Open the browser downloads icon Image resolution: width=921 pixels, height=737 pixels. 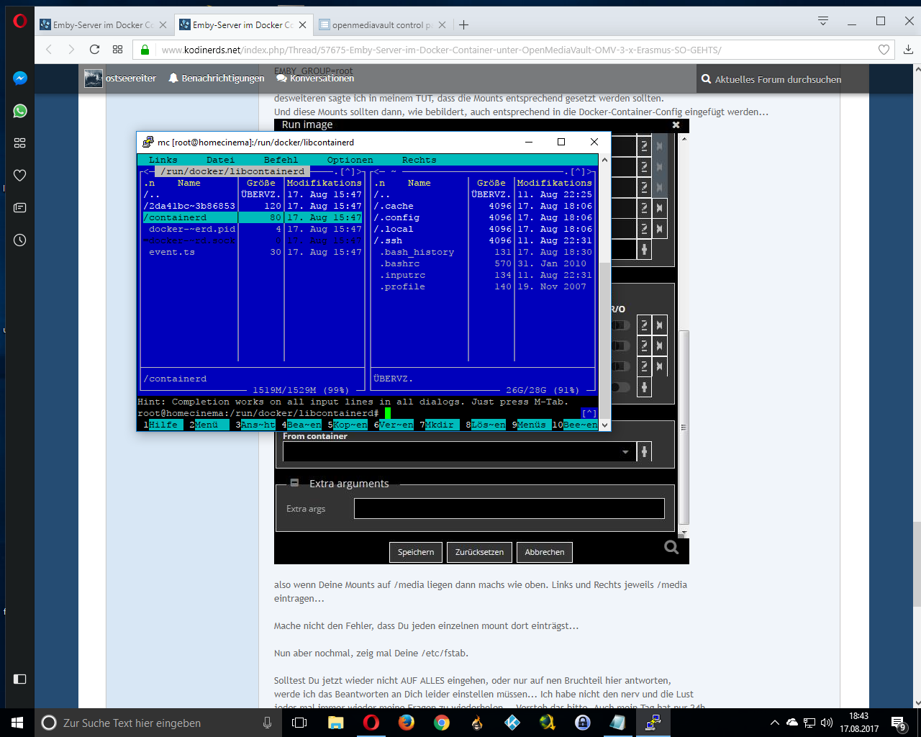[x=908, y=50]
